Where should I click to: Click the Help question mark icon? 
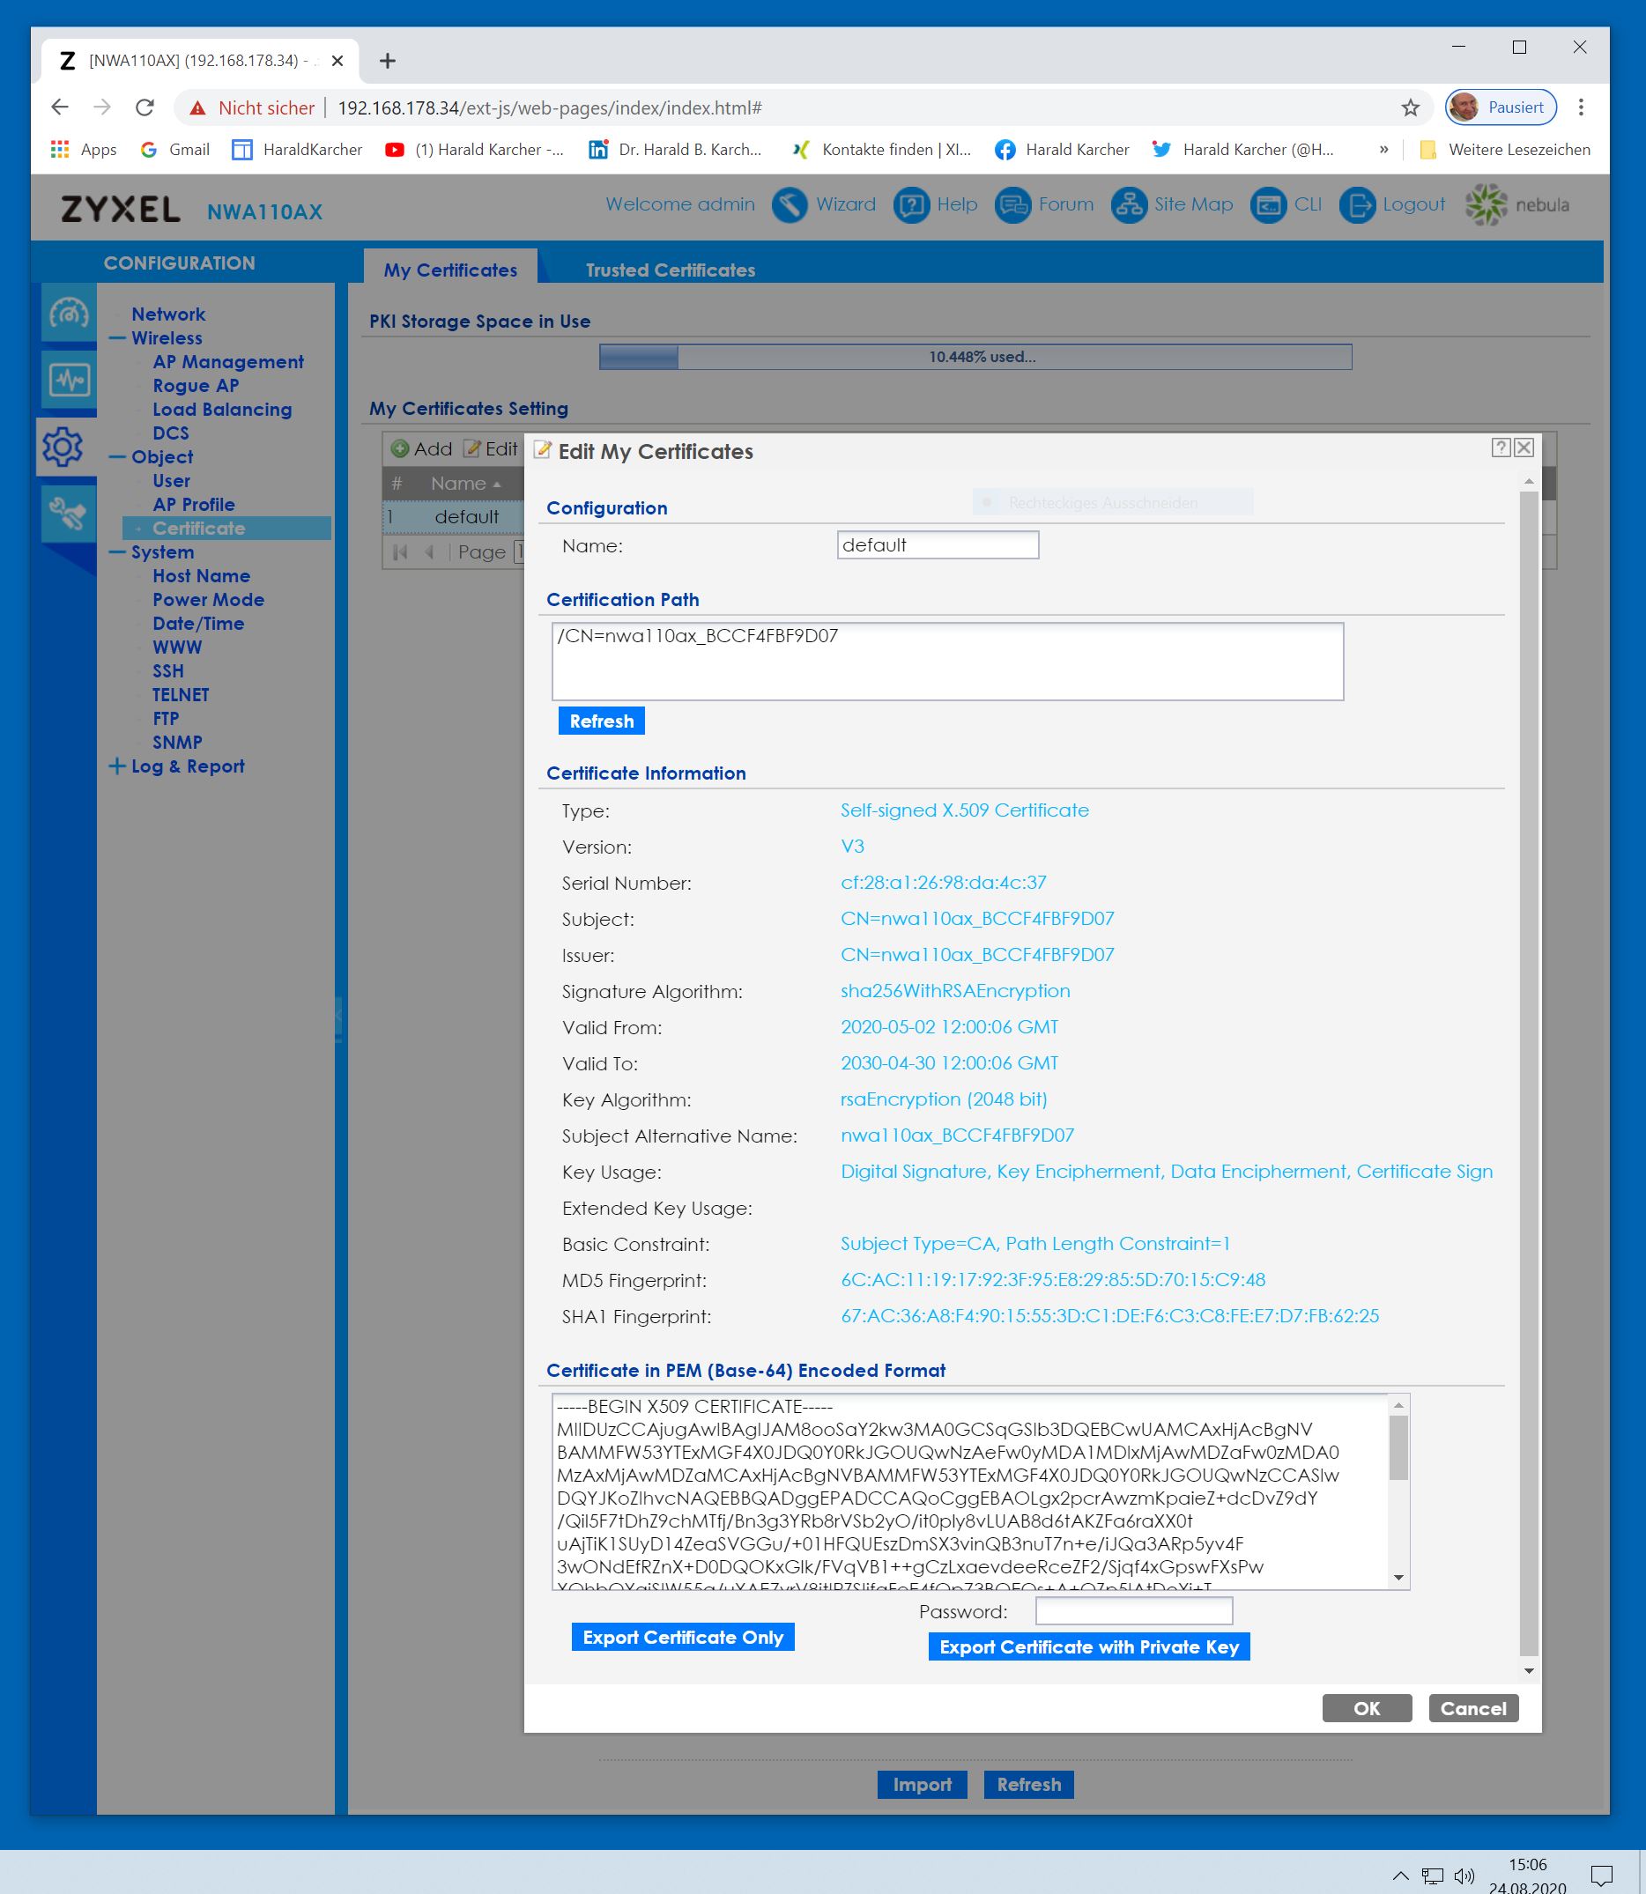tap(910, 204)
